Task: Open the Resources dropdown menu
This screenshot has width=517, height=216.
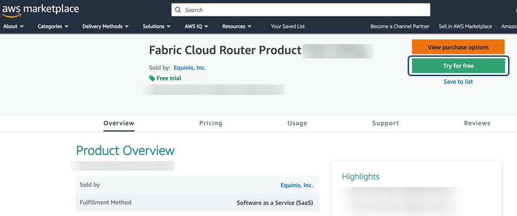Action: [237, 26]
